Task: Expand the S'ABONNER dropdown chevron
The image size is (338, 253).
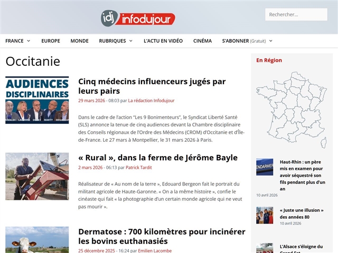Action: click(x=271, y=41)
